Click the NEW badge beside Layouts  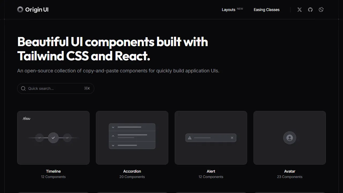(240, 9)
